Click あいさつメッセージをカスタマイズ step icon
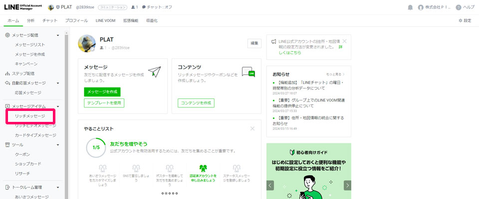This screenshot has height=199, width=479. (103, 169)
